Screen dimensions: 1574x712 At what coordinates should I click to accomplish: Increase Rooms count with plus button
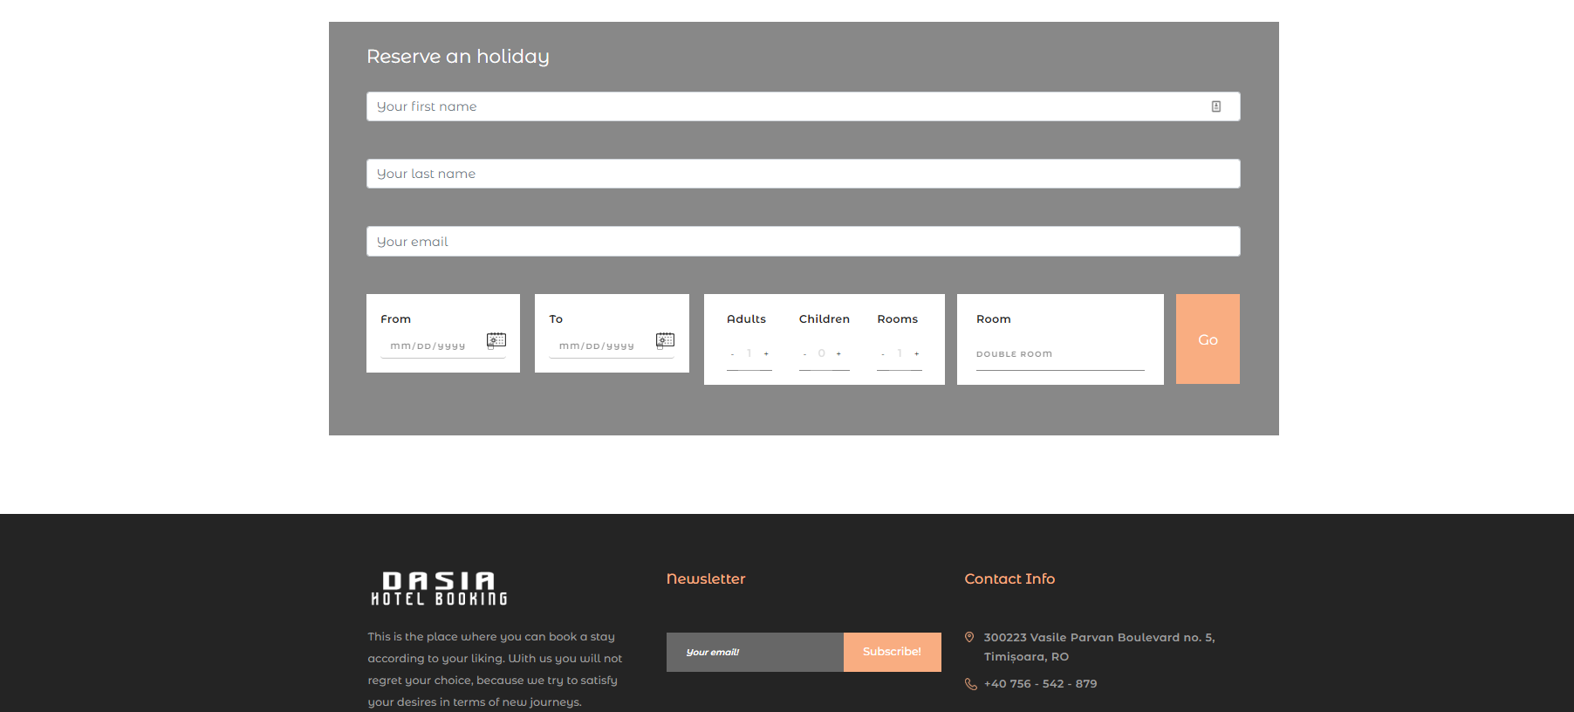point(916,353)
